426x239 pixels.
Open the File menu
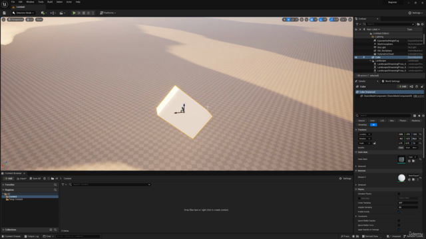coord(13,2)
